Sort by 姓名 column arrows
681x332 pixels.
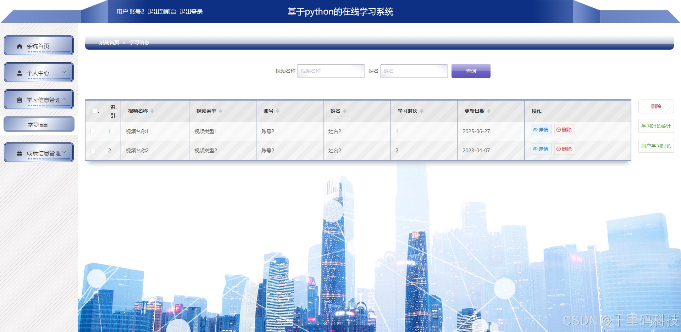[345, 111]
